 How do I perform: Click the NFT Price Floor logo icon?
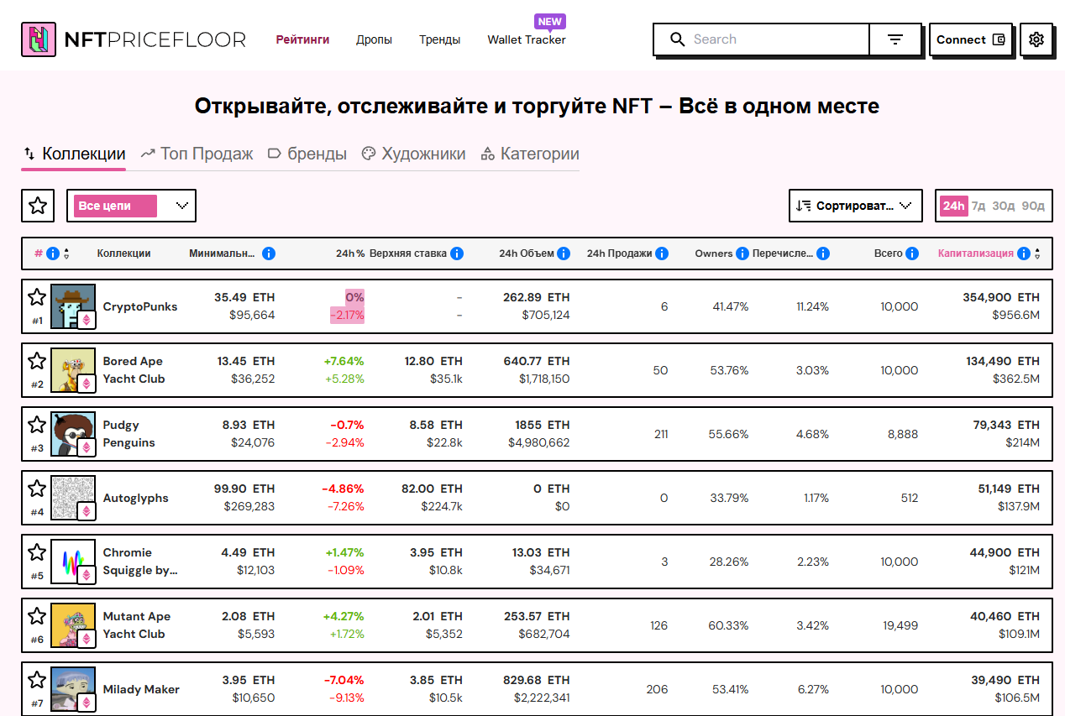click(39, 39)
